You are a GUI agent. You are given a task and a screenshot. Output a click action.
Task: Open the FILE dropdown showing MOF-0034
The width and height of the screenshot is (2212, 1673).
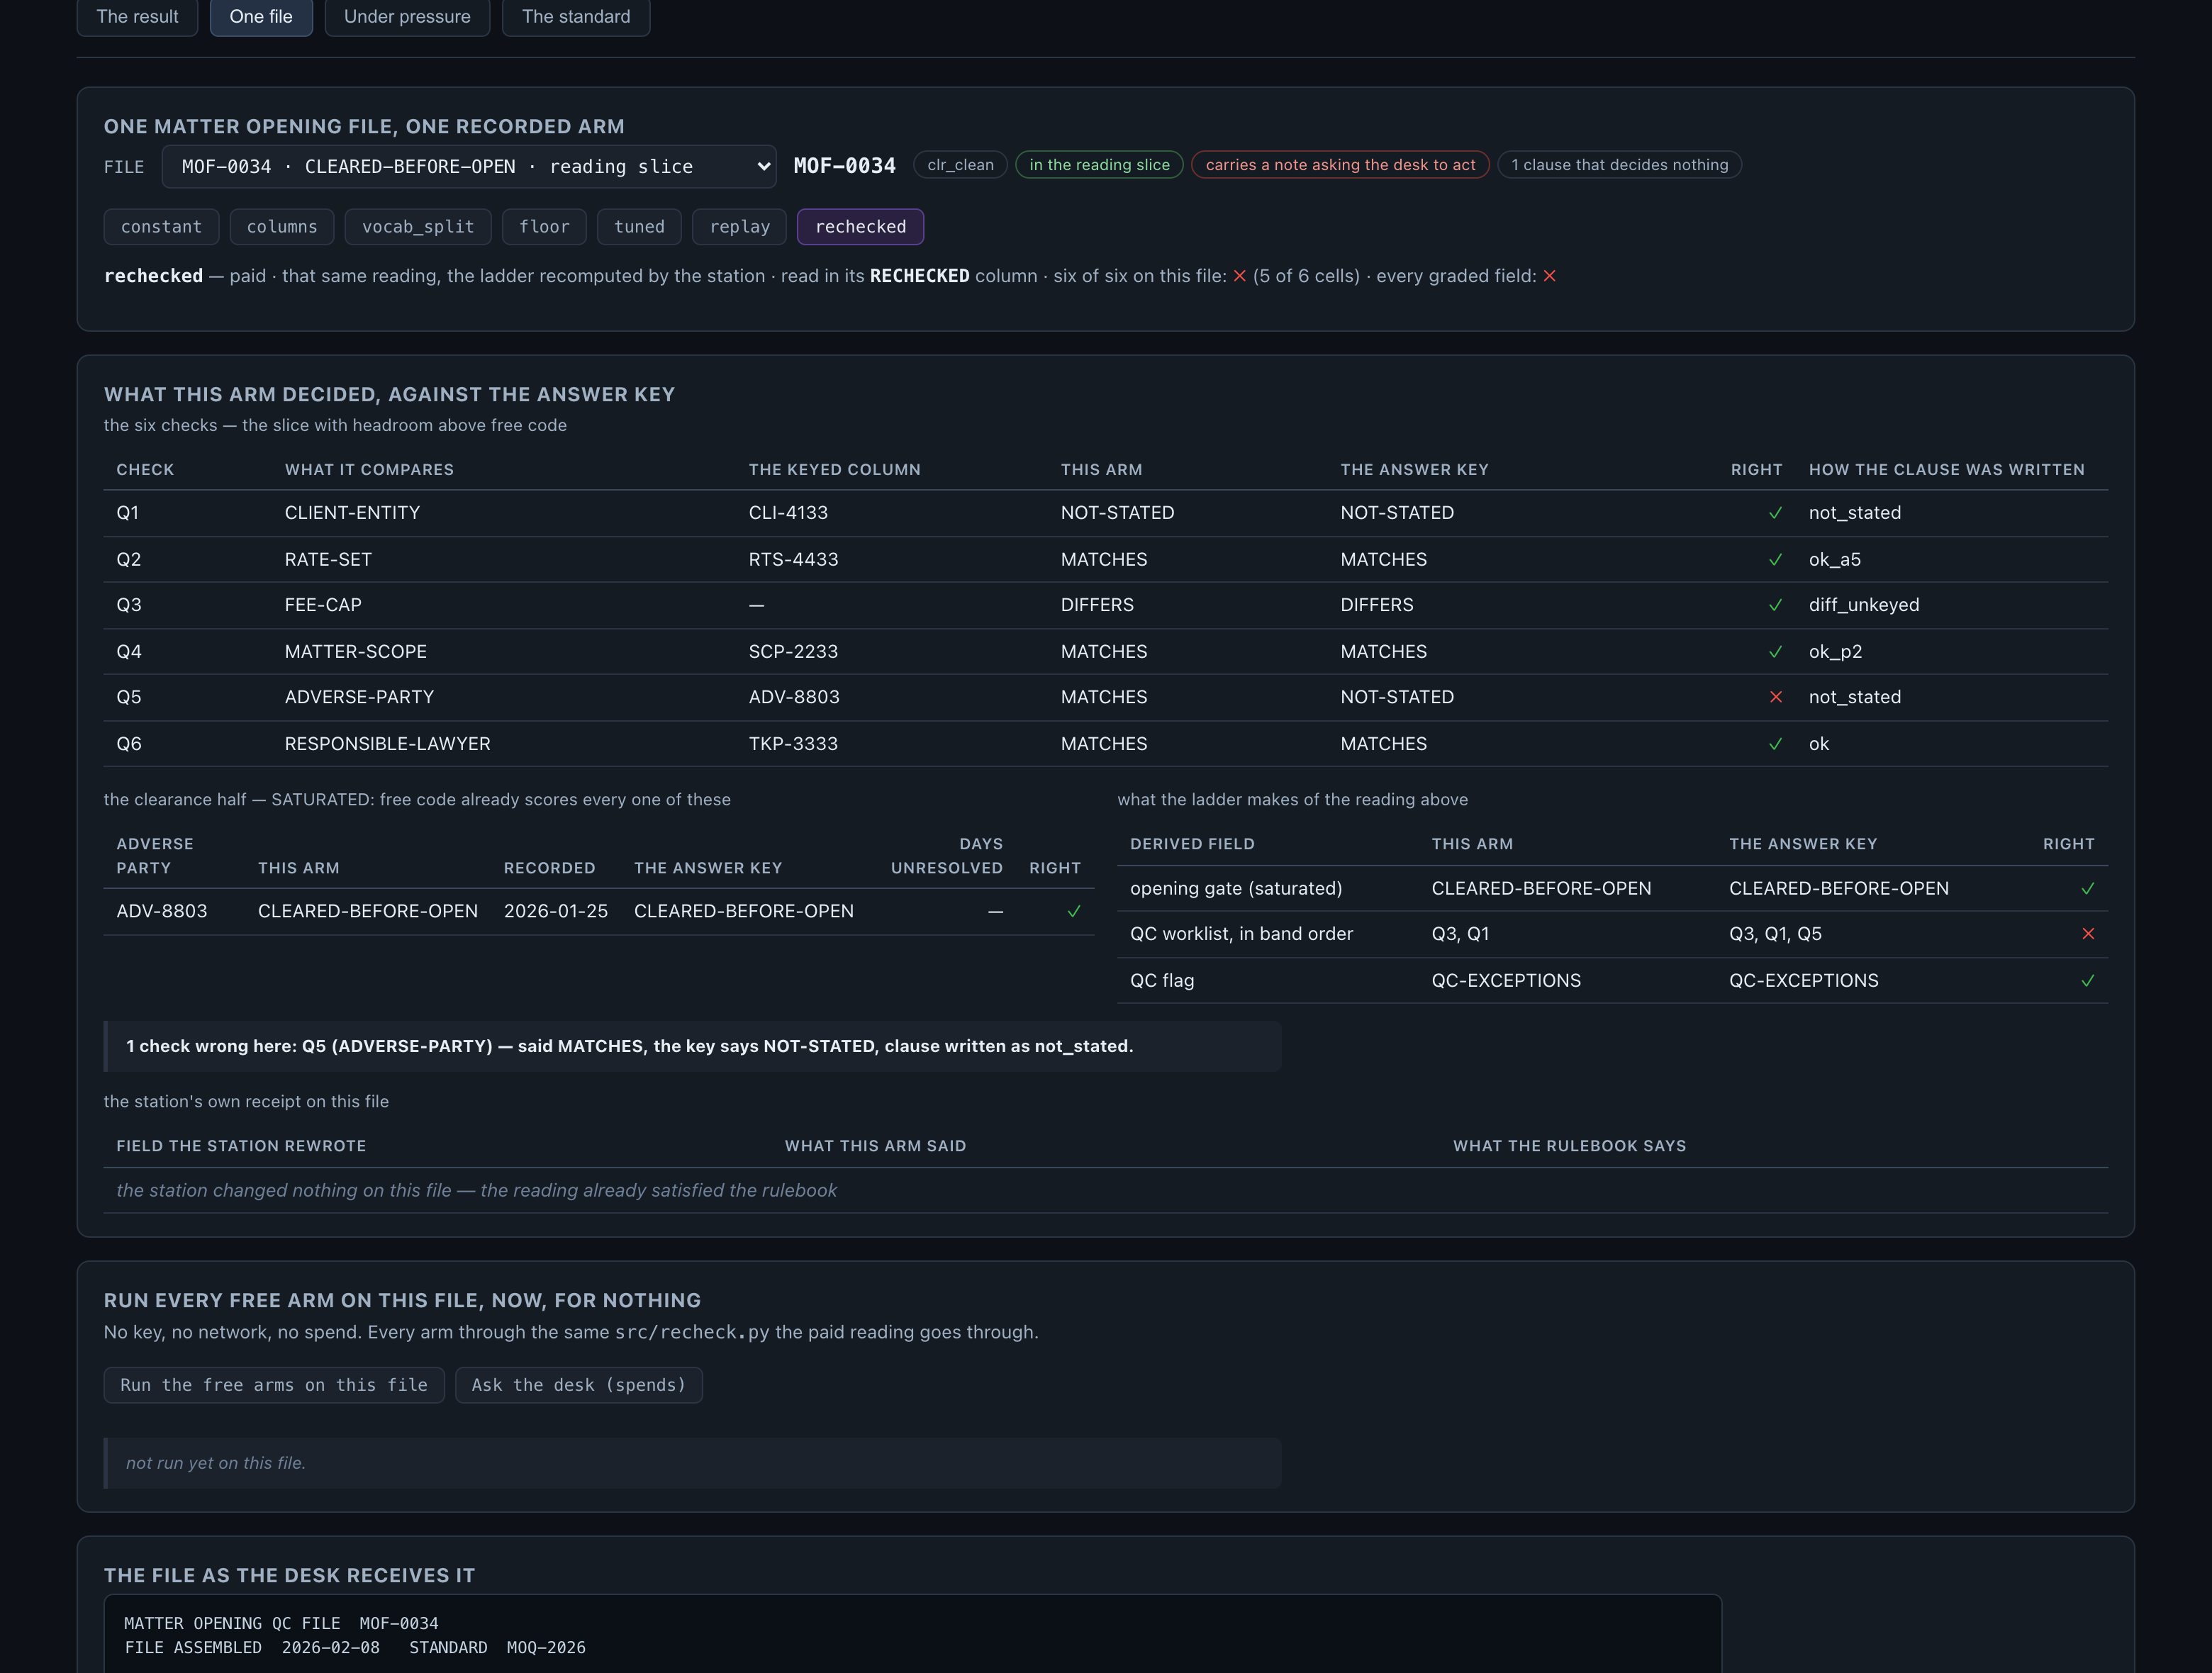click(x=469, y=166)
